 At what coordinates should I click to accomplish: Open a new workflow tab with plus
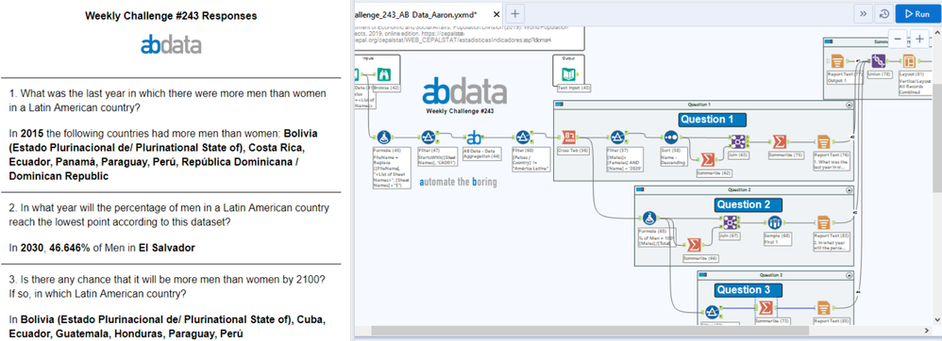pyautogui.click(x=514, y=13)
